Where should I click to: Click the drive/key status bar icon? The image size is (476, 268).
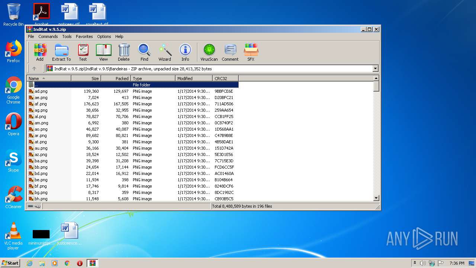pos(34,206)
